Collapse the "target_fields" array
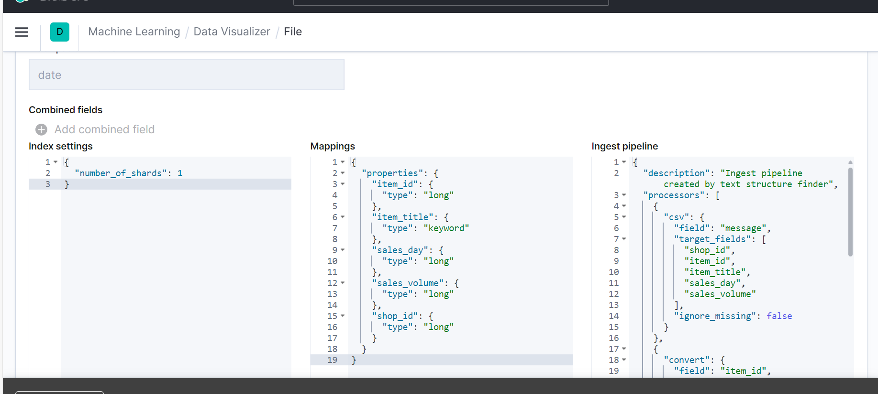 pyautogui.click(x=624, y=239)
